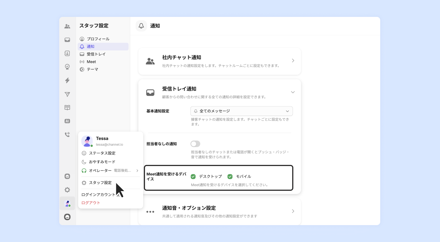Expand the オペレーター submenu arrow

[x=137, y=171]
